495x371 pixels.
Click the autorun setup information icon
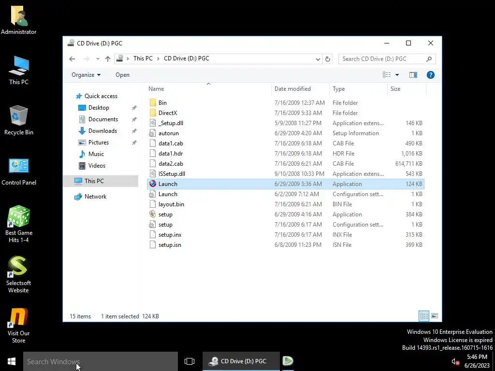click(153, 133)
